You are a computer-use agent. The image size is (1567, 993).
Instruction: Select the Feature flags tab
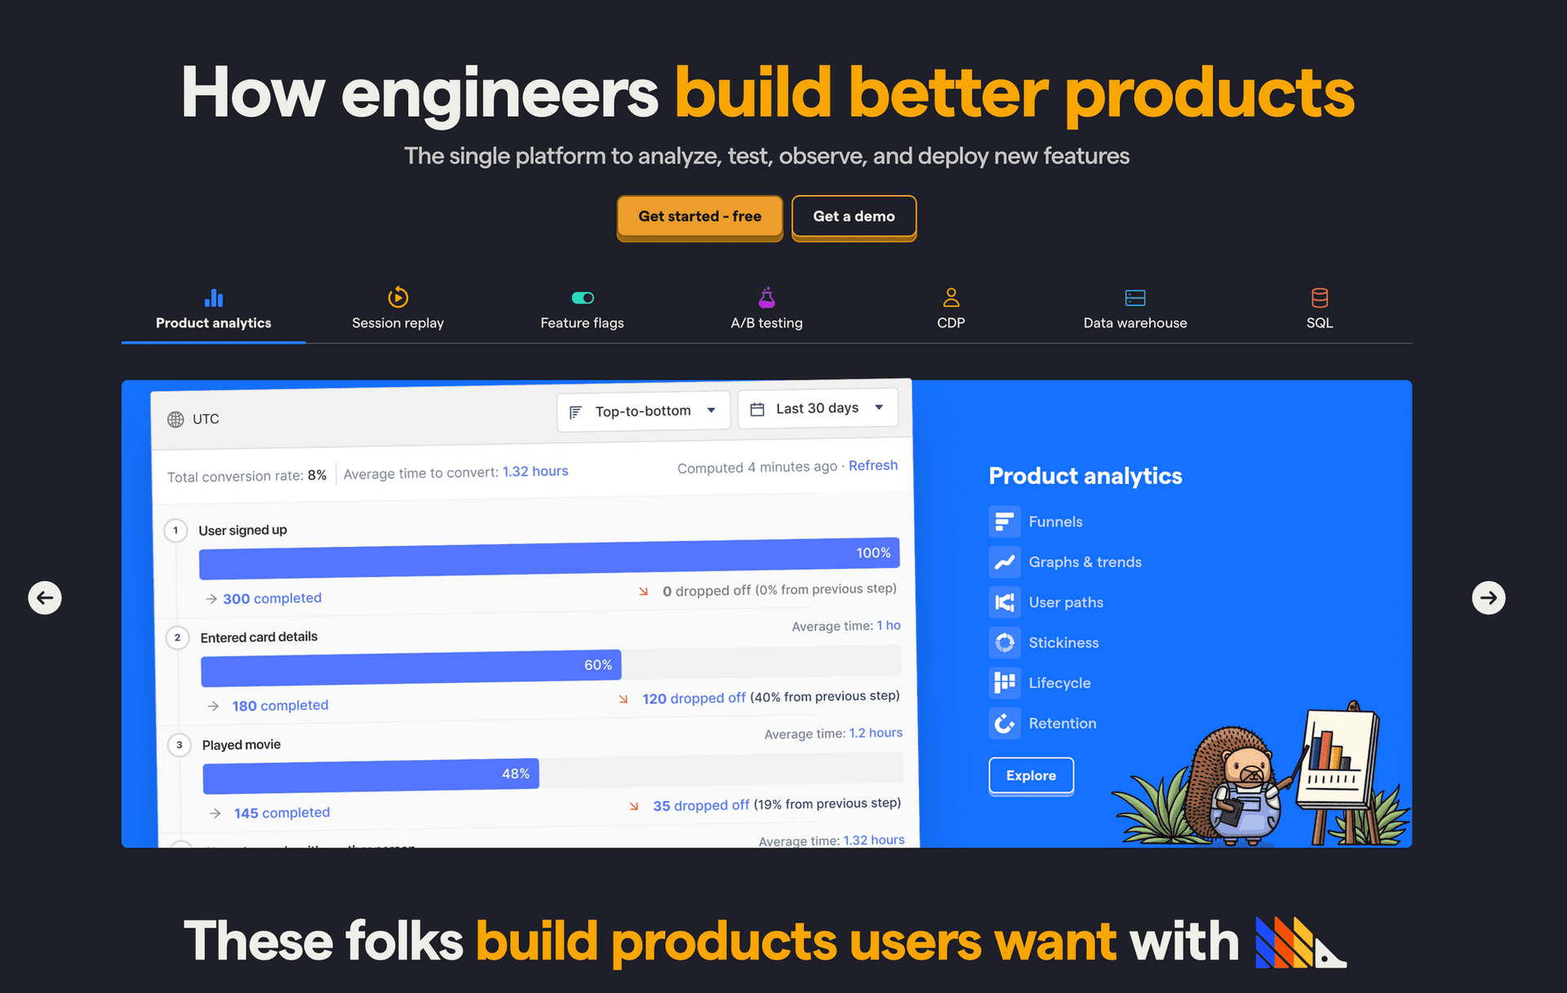pyautogui.click(x=583, y=308)
